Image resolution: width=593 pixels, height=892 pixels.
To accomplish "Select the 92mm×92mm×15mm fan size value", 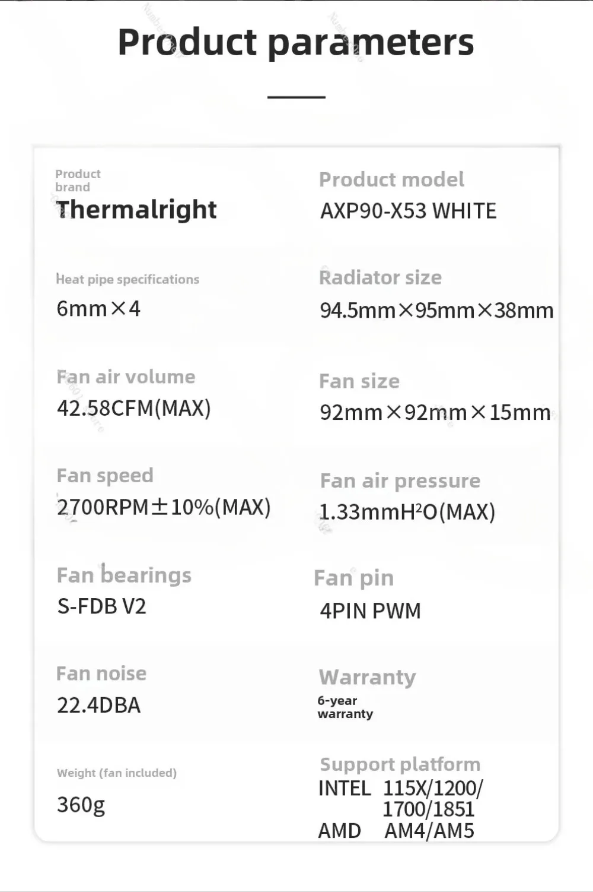I will [435, 412].
